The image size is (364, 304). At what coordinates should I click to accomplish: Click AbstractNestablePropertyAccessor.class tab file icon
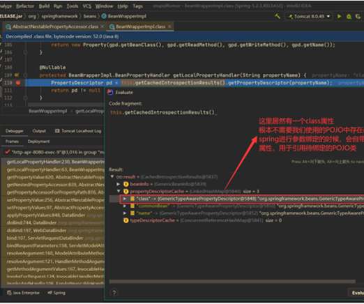click(x=8, y=27)
